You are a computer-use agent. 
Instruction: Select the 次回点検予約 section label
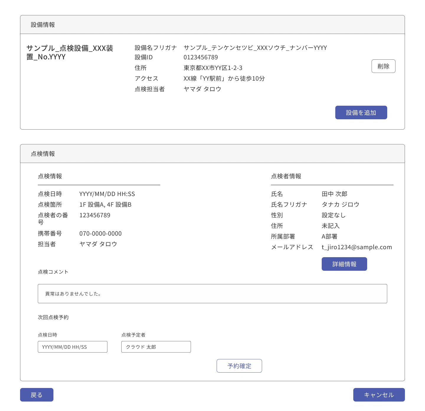click(x=53, y=317)
